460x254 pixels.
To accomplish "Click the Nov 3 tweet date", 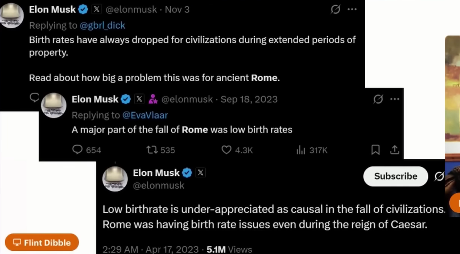I will pyautogui.click(x=177, y=10).
